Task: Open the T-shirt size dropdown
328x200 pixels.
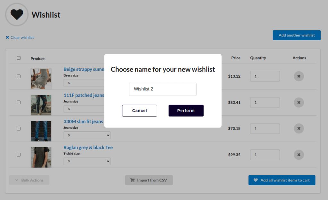Action: point(87,161)
